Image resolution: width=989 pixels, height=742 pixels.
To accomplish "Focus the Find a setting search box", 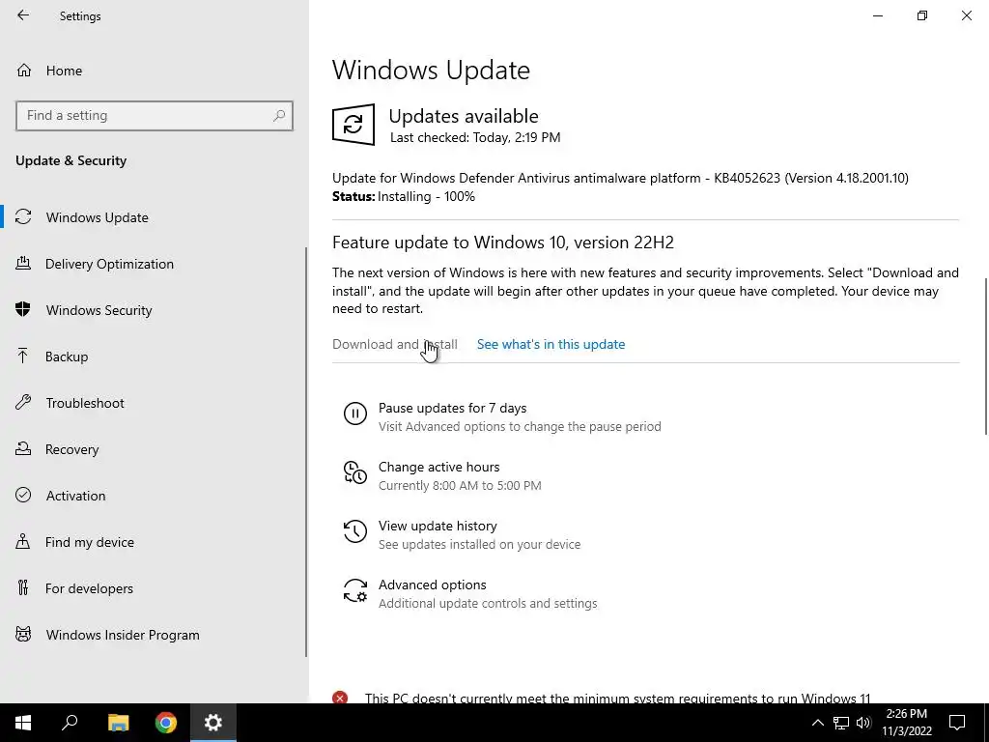I will point(155,116).
